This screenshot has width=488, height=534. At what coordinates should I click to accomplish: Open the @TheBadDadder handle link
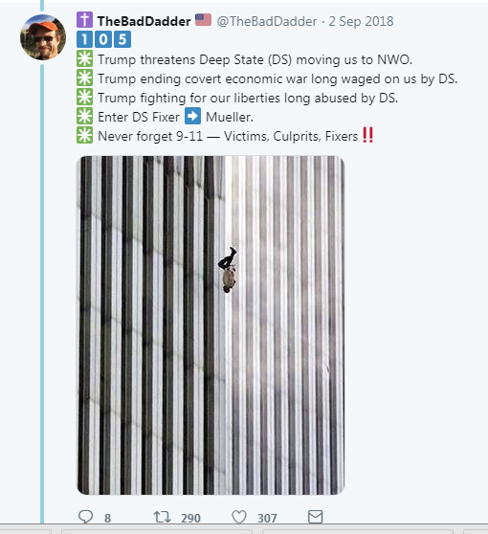tap(267, 21)
